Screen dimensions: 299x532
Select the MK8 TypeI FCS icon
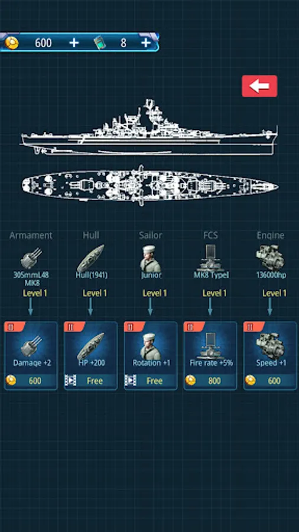(x=210, y=258)
